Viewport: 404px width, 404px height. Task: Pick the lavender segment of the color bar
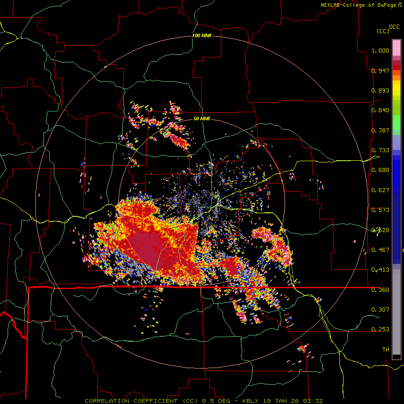[x=396, y=142]
